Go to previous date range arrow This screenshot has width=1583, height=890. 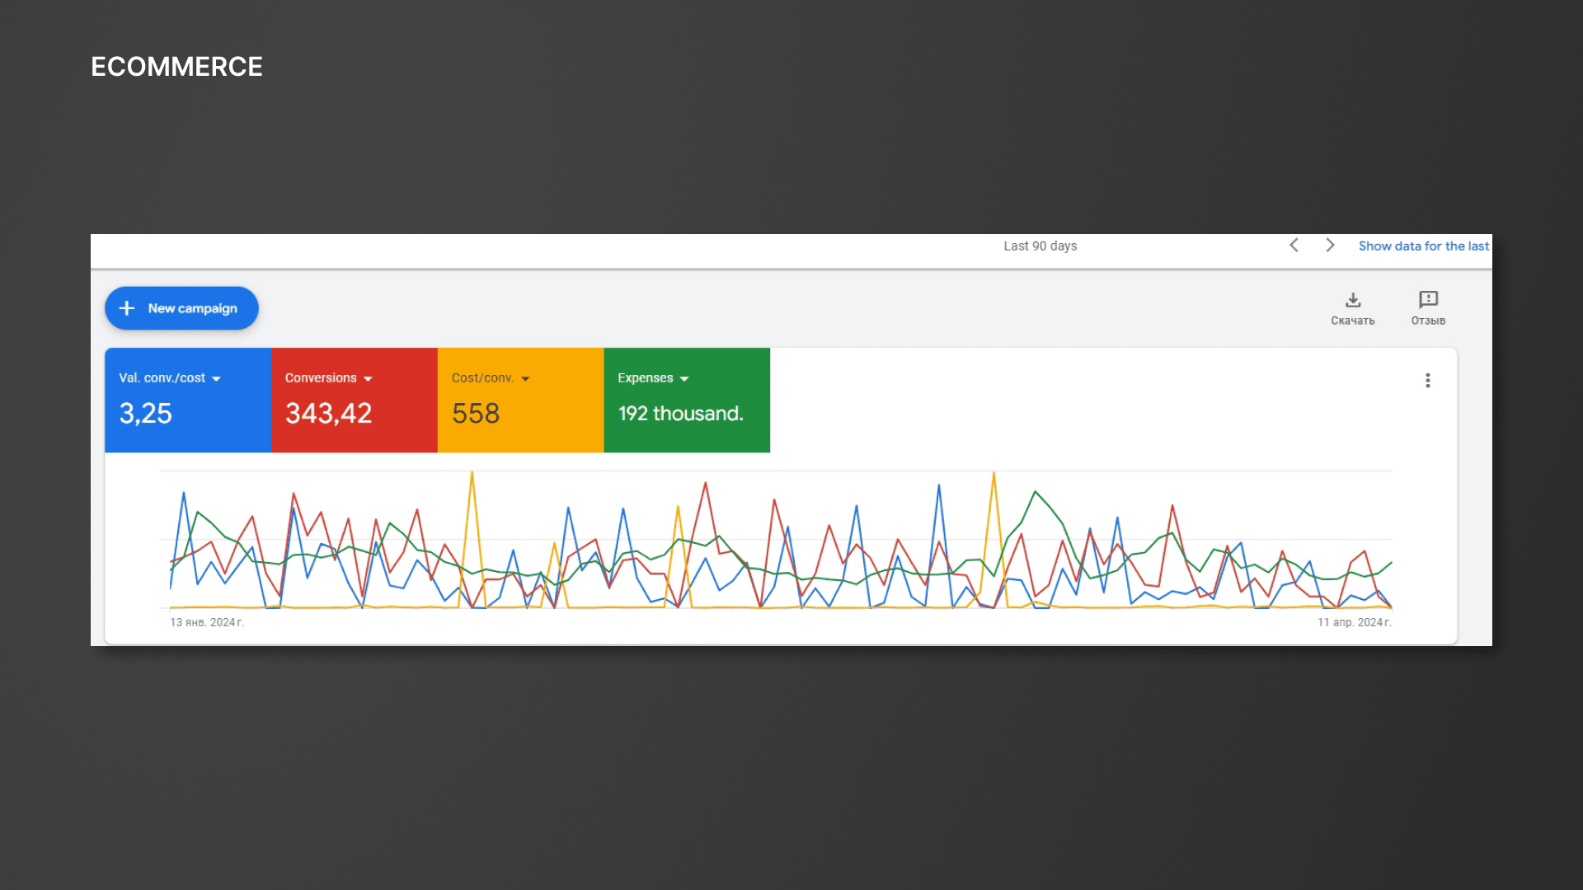click(1294, 246)
